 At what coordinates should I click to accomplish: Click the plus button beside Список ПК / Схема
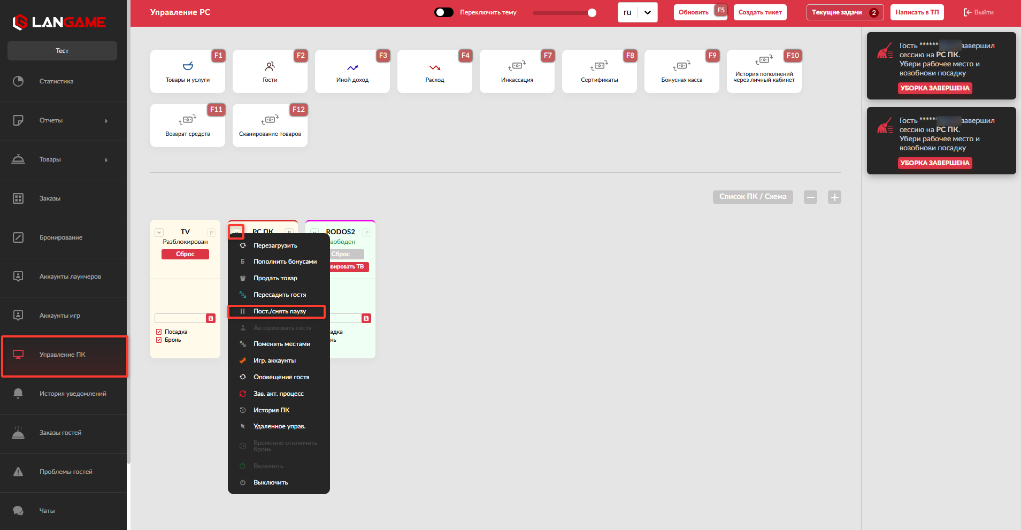[x=835, y=197]
